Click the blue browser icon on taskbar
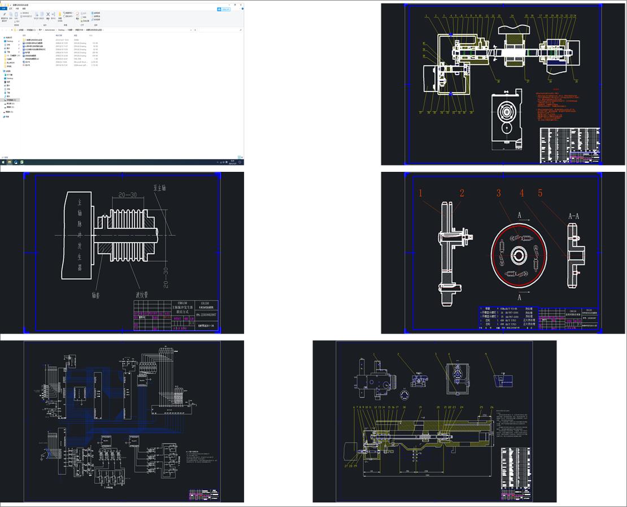The height and width of the screenshot is (507, 627). pyautogui.click(x=16, y=162)
